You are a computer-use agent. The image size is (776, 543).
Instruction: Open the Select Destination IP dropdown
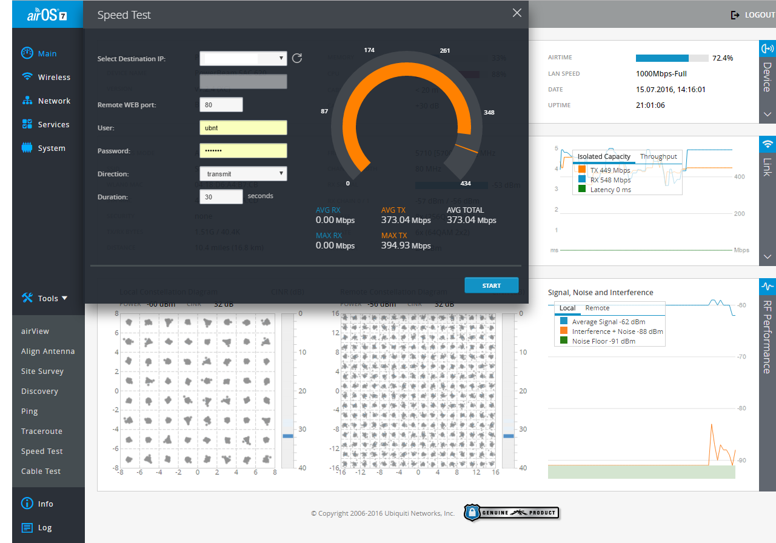tap(243, 58)
